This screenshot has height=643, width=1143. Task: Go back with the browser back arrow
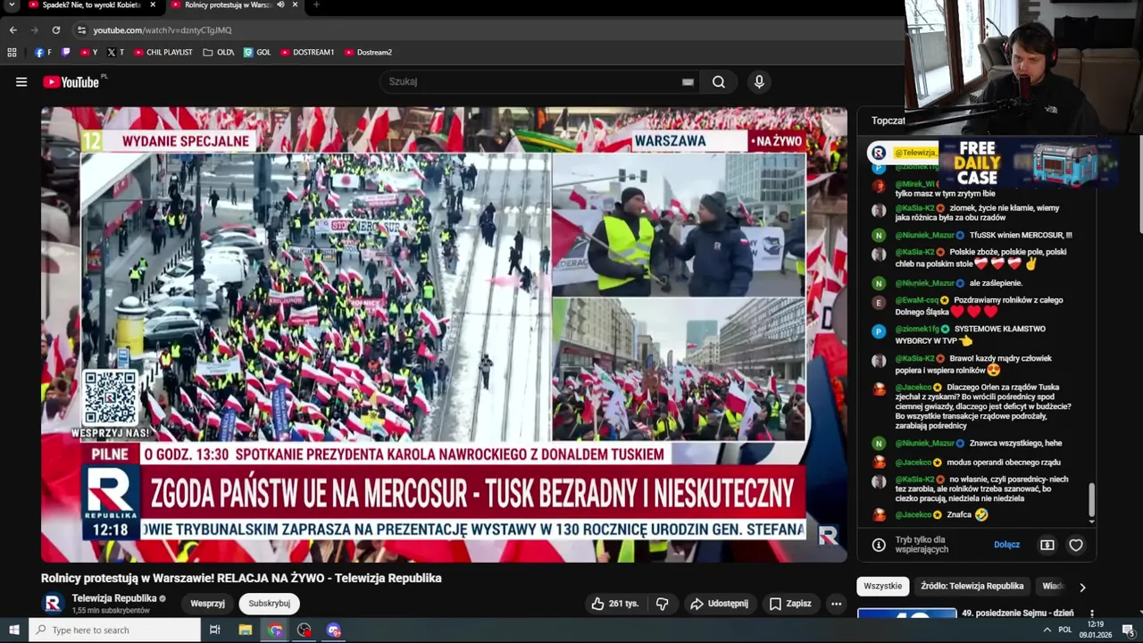click(13, 29)
